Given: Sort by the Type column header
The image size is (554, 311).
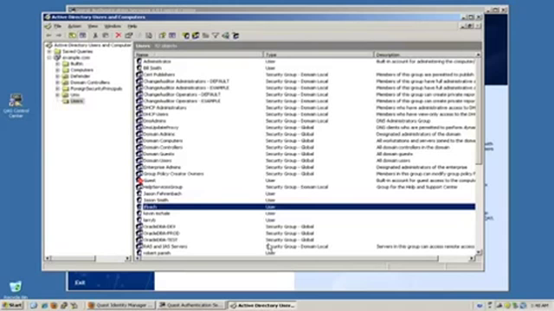Looking at the screenshot, I should click(319, 54).
